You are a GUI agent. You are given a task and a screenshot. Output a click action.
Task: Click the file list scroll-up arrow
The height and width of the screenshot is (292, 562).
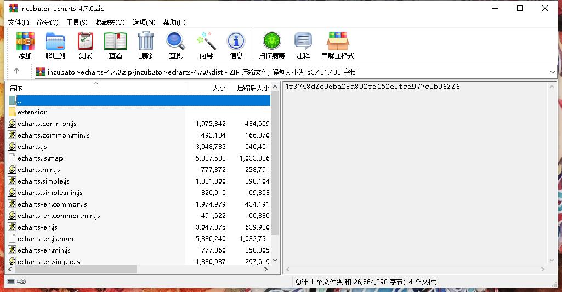click(275, 87)
